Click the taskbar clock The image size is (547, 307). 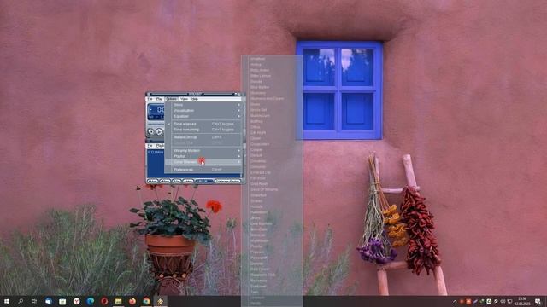click(522, 301)
